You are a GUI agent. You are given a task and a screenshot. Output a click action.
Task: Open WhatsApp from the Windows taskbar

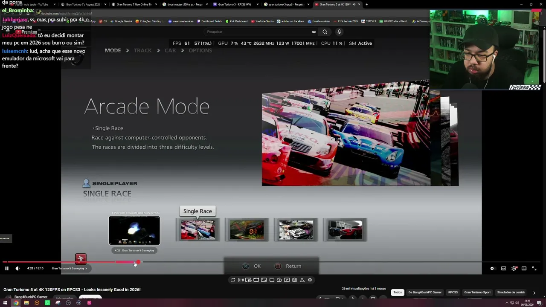tap(47, 303)
